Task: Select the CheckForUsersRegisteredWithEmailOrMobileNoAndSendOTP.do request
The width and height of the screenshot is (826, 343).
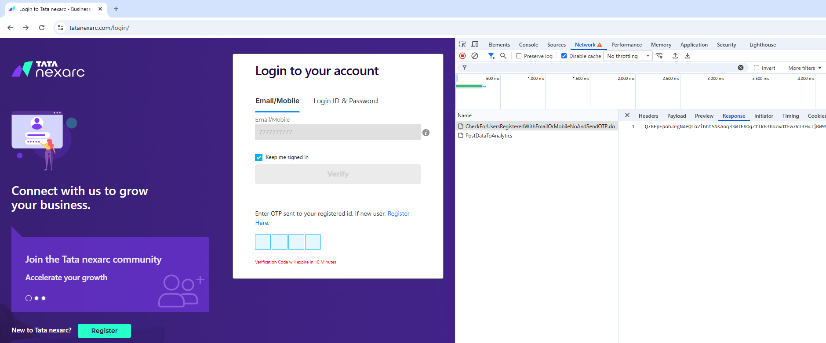Action: coord(537,126)
